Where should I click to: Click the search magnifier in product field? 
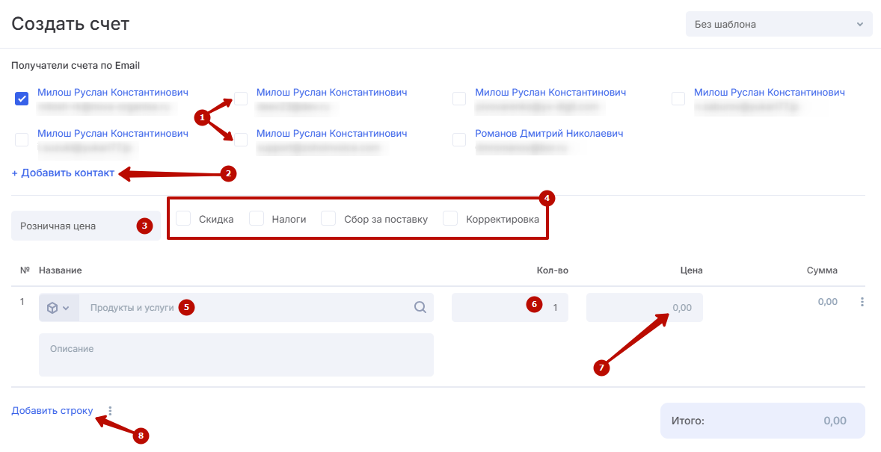pyautogui.click(x=420, y=307)
